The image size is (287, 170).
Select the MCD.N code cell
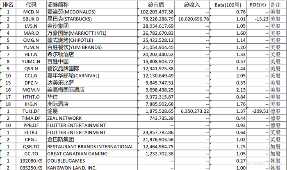(x=31, y=12)
